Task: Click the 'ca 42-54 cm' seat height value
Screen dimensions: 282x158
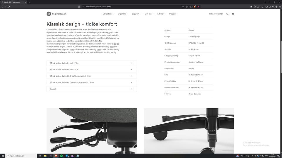Action: point(194,49)
